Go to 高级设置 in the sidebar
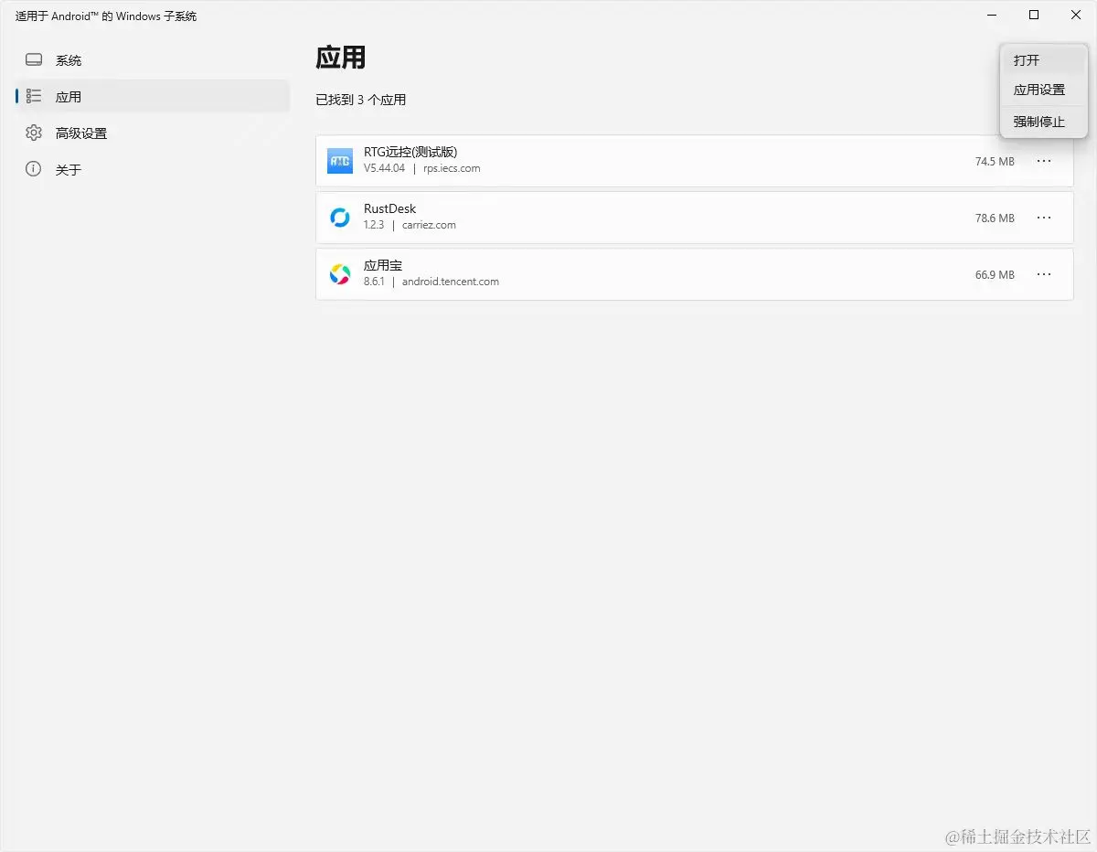1097x852 pixels. click(x=153, y=133)
